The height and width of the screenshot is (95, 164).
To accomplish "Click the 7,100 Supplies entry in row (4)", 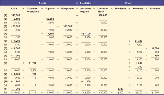I will coord(51,34).
